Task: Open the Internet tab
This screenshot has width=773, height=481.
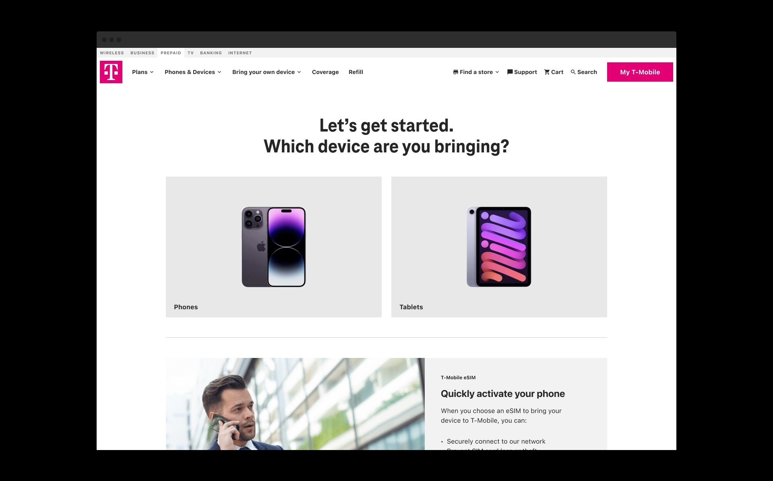Action: (x=240, y=53)
